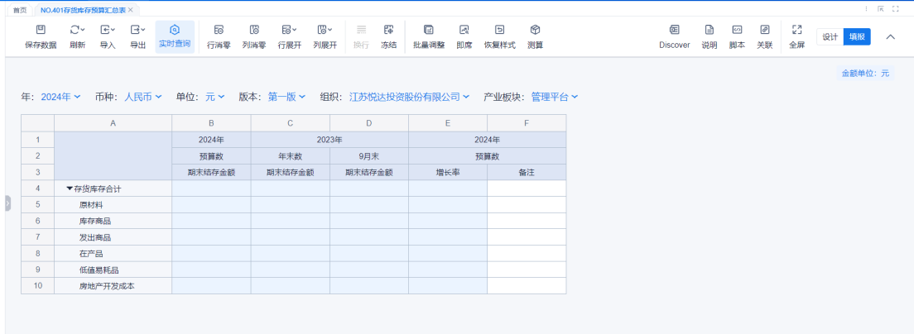
Task: Open the Discover tool
Action: coord(674,30)
